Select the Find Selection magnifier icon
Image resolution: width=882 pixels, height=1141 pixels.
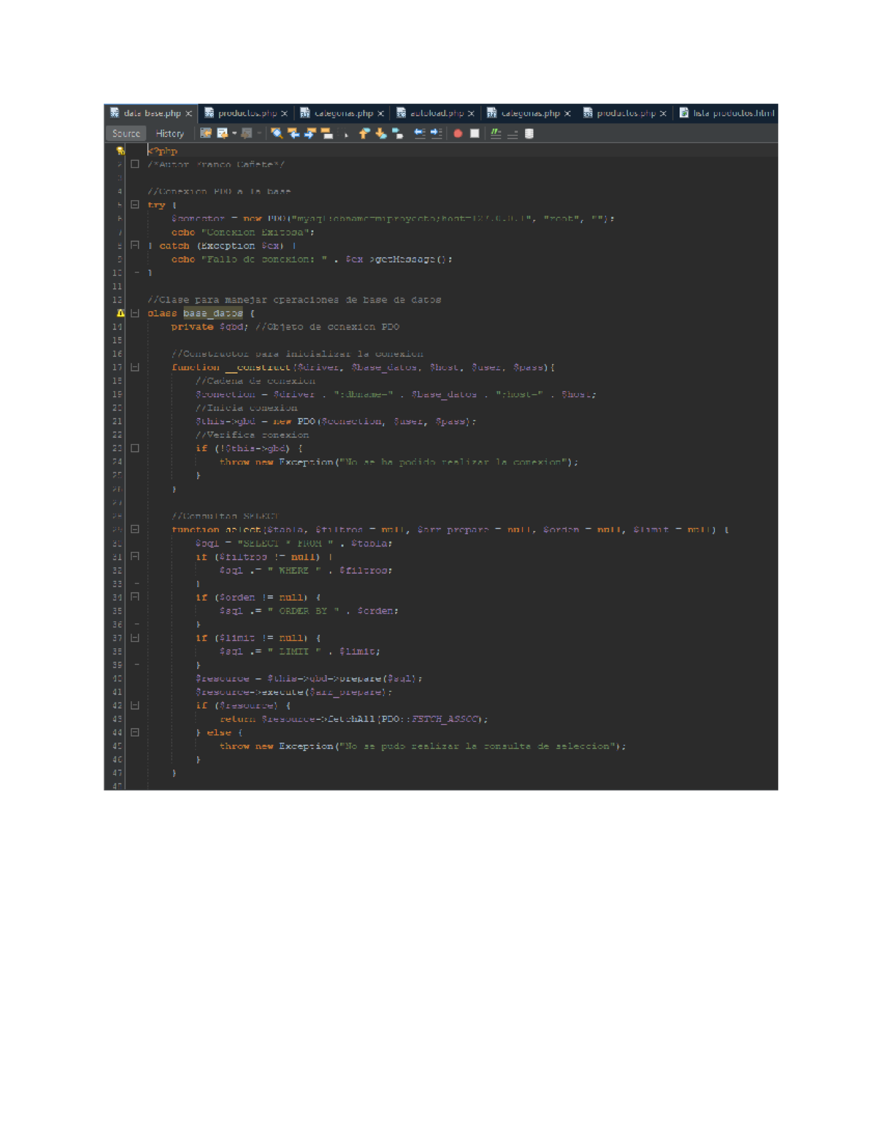[x=276, y=134]
